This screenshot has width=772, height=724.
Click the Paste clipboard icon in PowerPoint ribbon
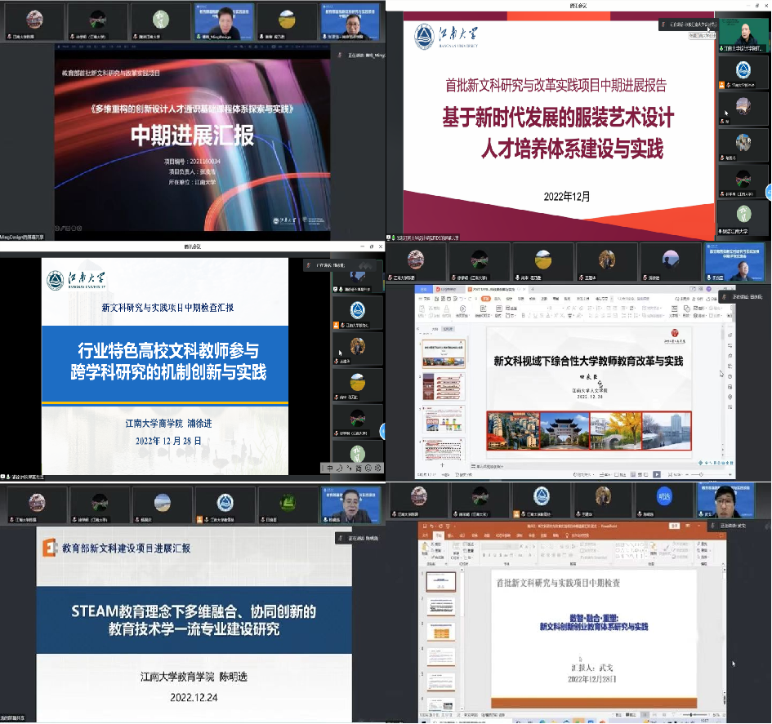tap(426, 549)
